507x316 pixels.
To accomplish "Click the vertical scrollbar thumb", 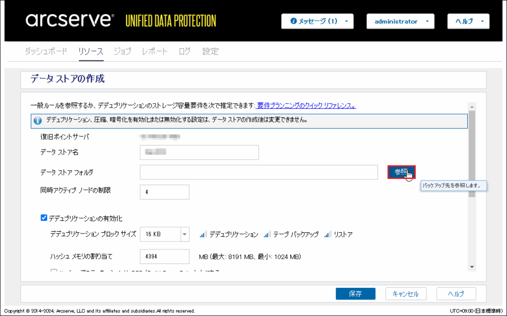I will (472, 153).
